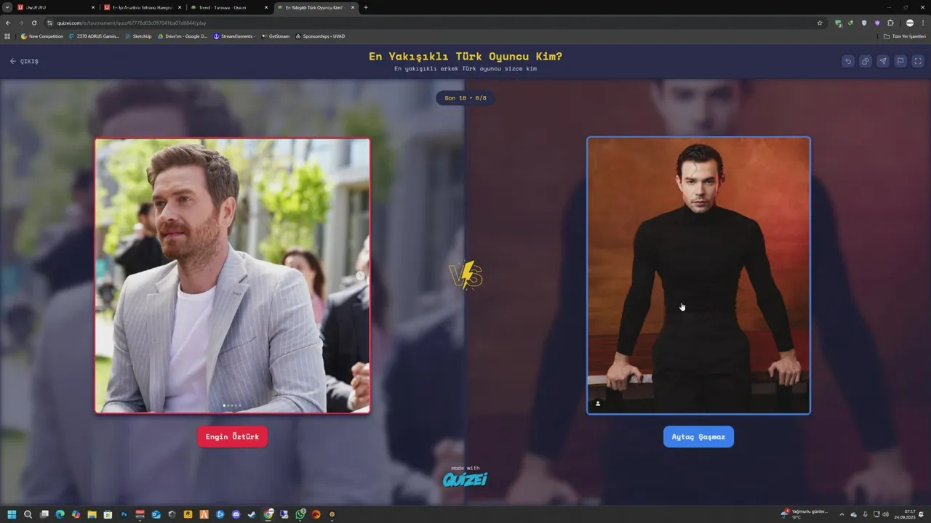Open the made with Quizei logo link
The height and width of the screenshot is (523, 931).
click(x=465, y=476)
